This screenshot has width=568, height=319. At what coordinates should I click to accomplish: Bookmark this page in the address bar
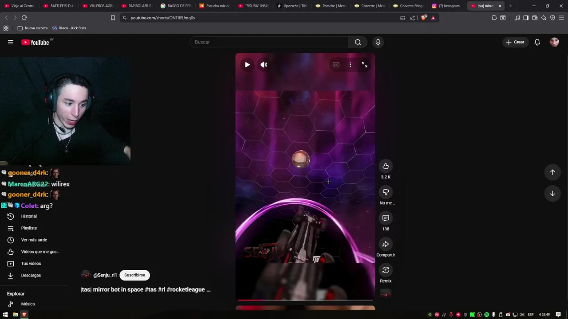click(x=113, y=18)
